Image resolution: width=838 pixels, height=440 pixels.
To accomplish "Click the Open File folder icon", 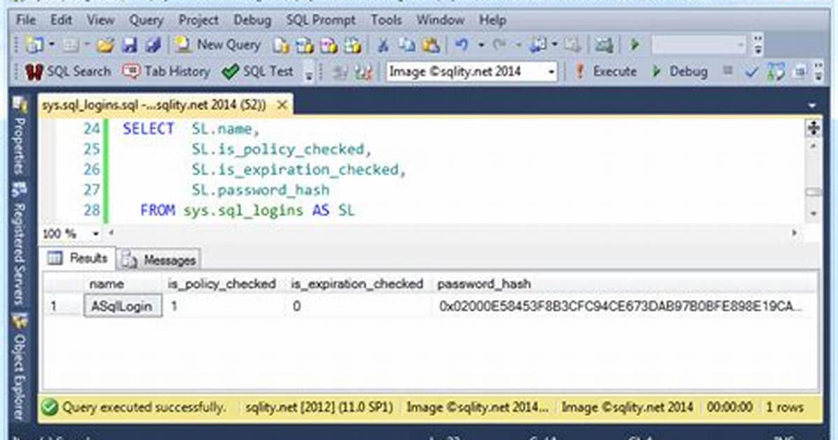I will pos(105,46).
